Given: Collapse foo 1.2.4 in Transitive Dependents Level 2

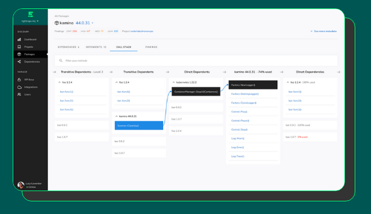Looking at the screenshot, I should pos(59,82).
